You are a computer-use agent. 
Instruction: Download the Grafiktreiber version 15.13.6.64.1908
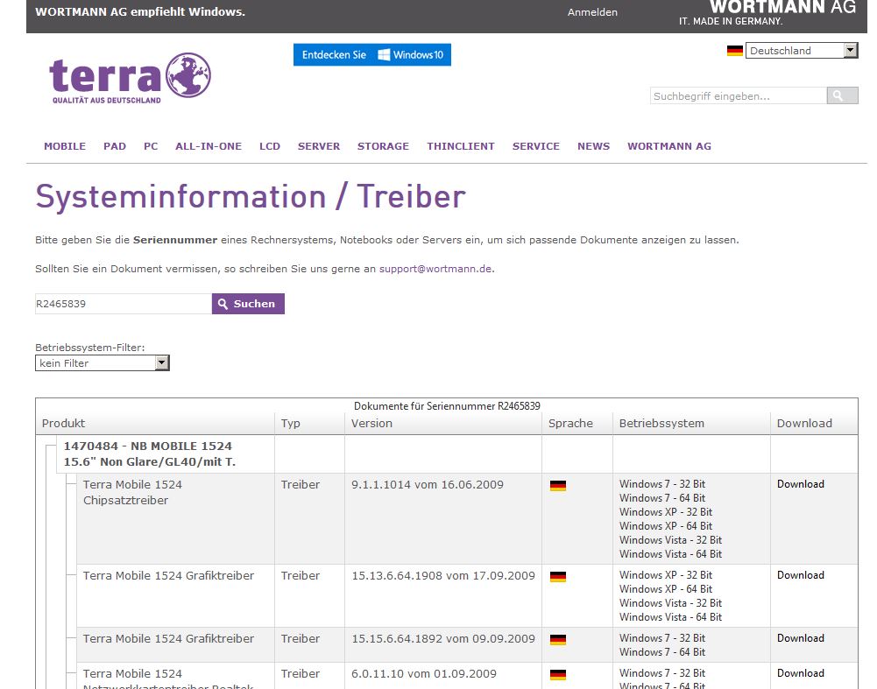pyautogui.click(x=801, y=575)
